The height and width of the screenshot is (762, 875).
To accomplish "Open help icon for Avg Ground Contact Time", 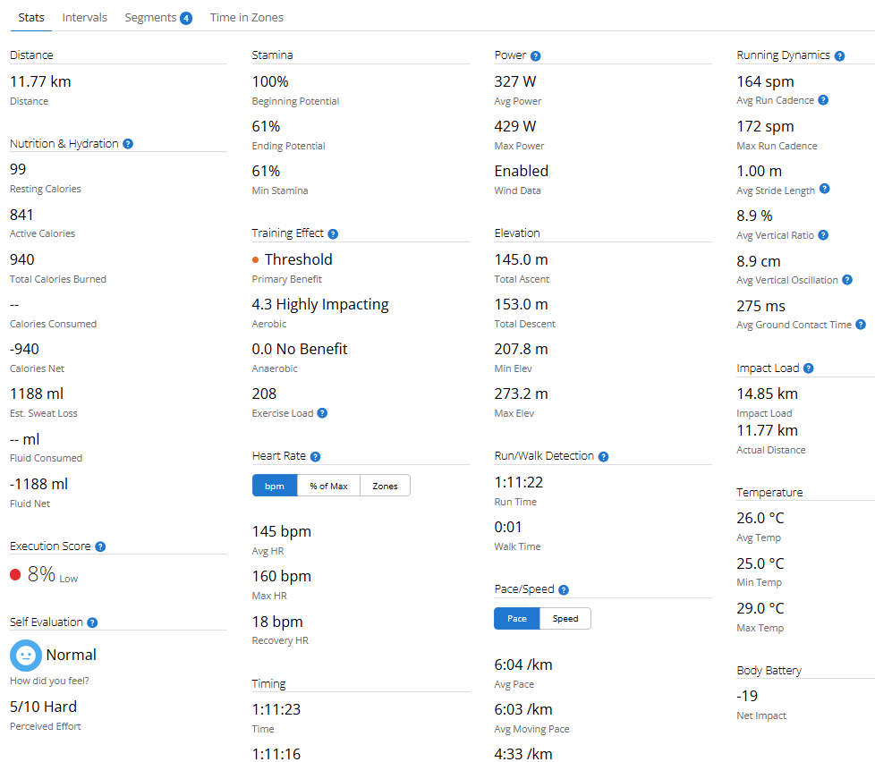I will click(x=861, y=325).
